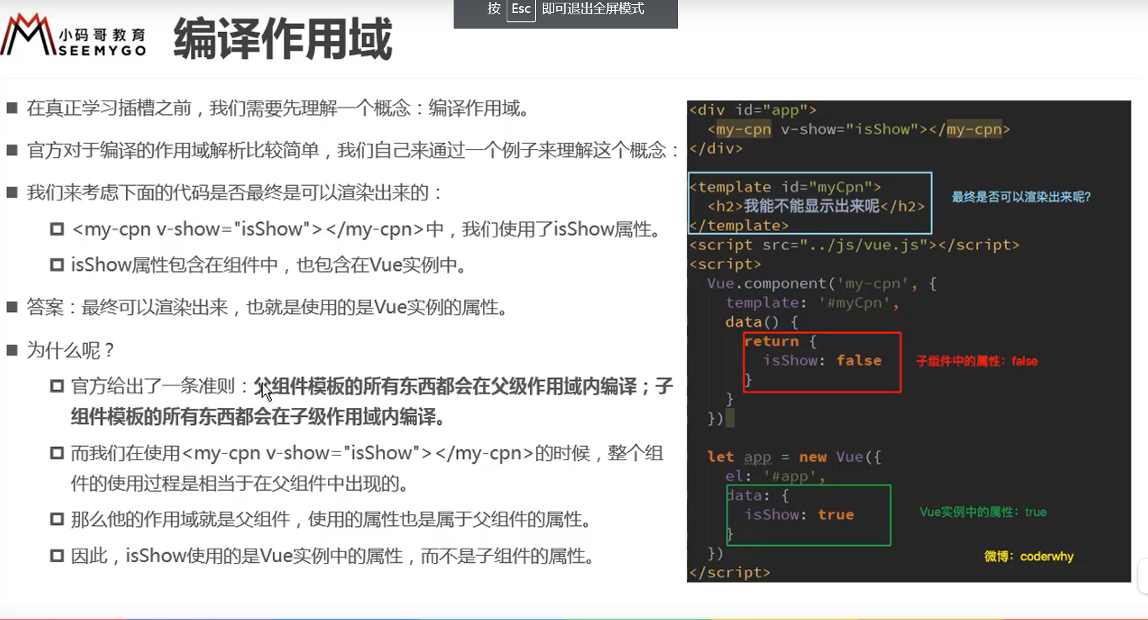Image resolution: width=1148 pixels, height=620 pixels.
Task: Click the code isShow: false
Action: [822, 360]
